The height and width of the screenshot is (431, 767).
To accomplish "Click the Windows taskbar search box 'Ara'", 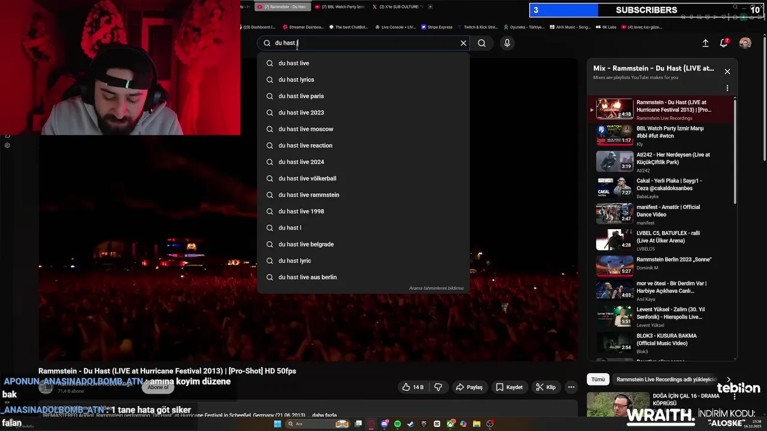I will tap(318, 424).
